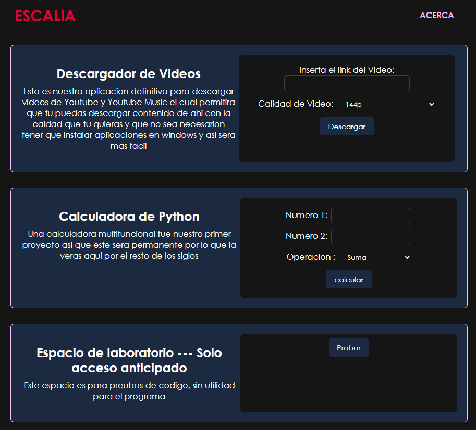Open the ACERCA page
The height and width of the screenshot is (430, 476).
436,16
